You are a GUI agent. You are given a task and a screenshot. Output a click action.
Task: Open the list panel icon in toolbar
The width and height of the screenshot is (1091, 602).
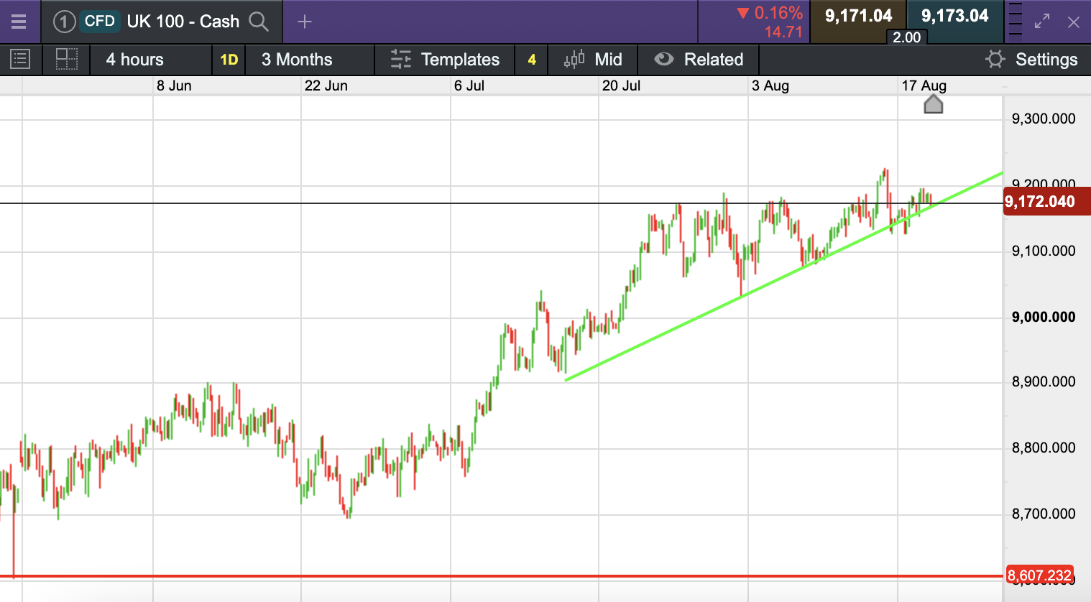(20, 59)
